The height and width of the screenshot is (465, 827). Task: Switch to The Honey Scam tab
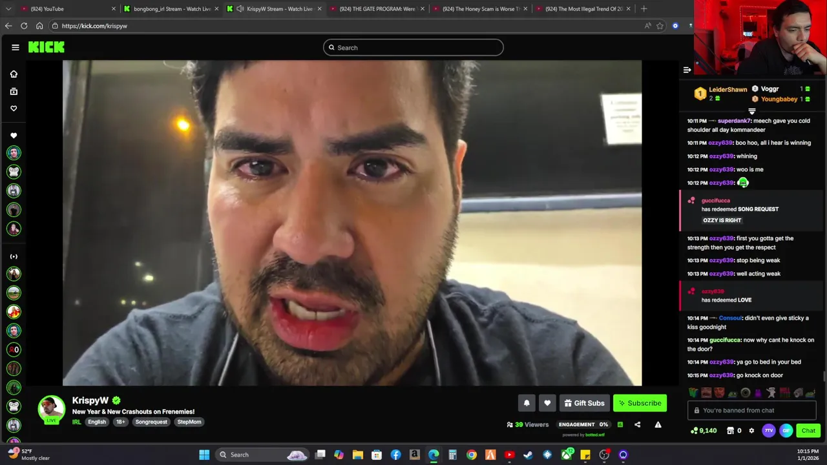click(x=481, y=9)
